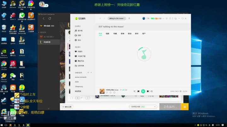Open the League of Legends entry in WeGame sidebar
Image resolution: width=227 pixels, height=127 pixels.
(49, 42)
